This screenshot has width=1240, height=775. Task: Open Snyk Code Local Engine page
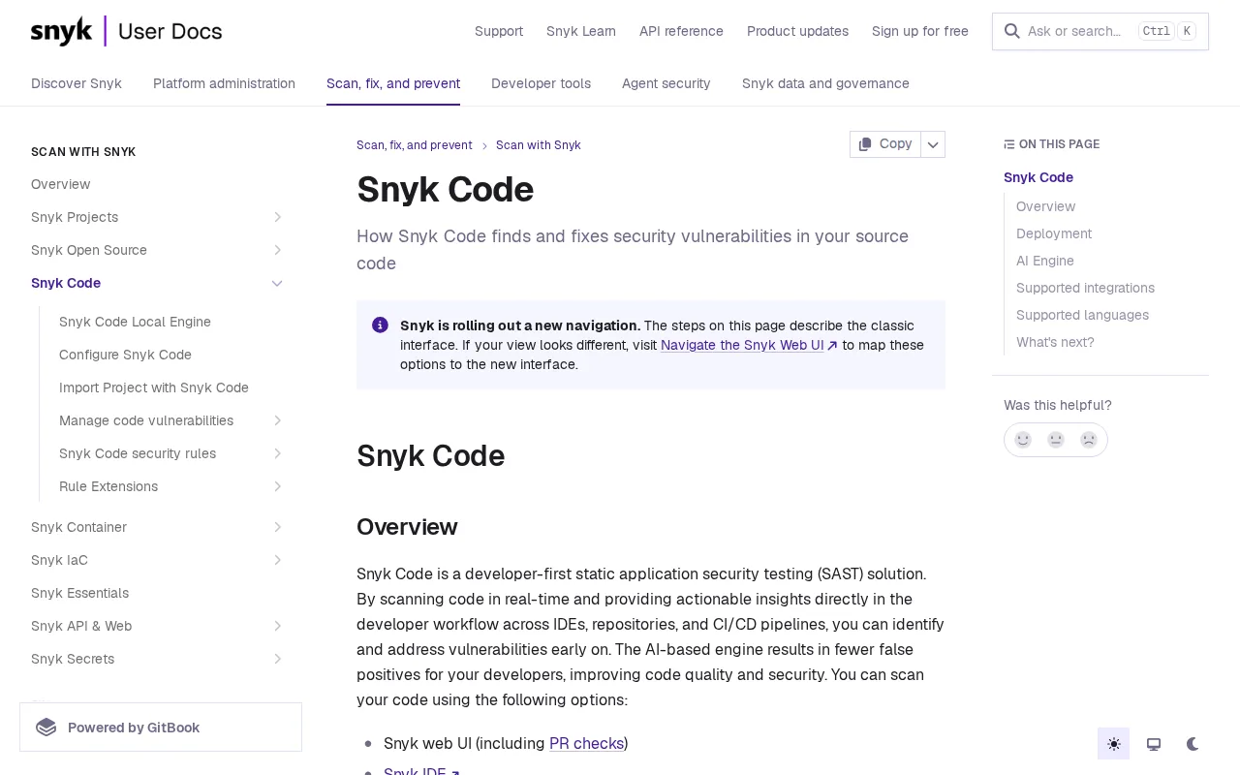(x=135, y=322)
